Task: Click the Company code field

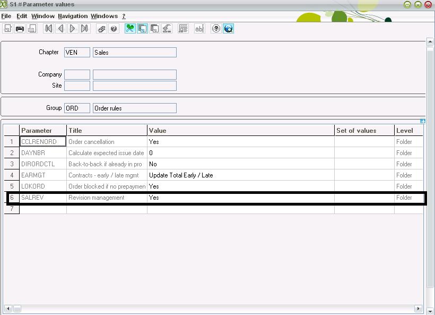Action: coord(77,75)
